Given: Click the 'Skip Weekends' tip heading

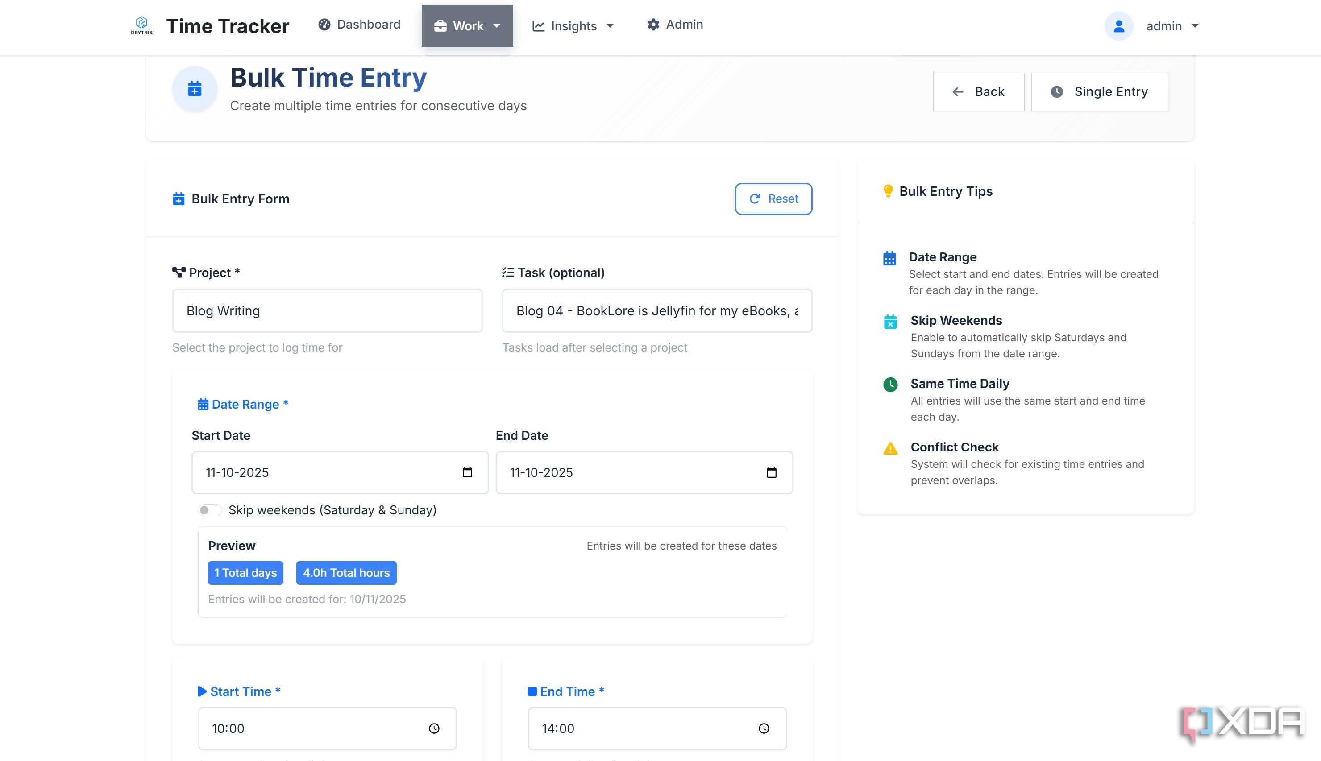Looking at the screenshot, I should [956, 320].
